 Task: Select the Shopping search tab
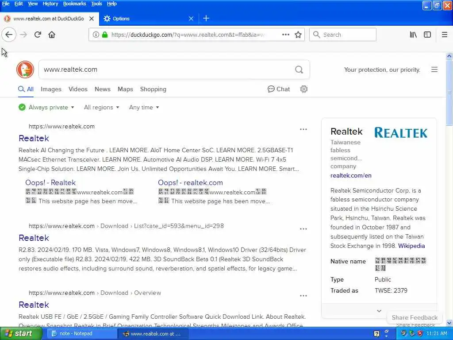point(153,89)
